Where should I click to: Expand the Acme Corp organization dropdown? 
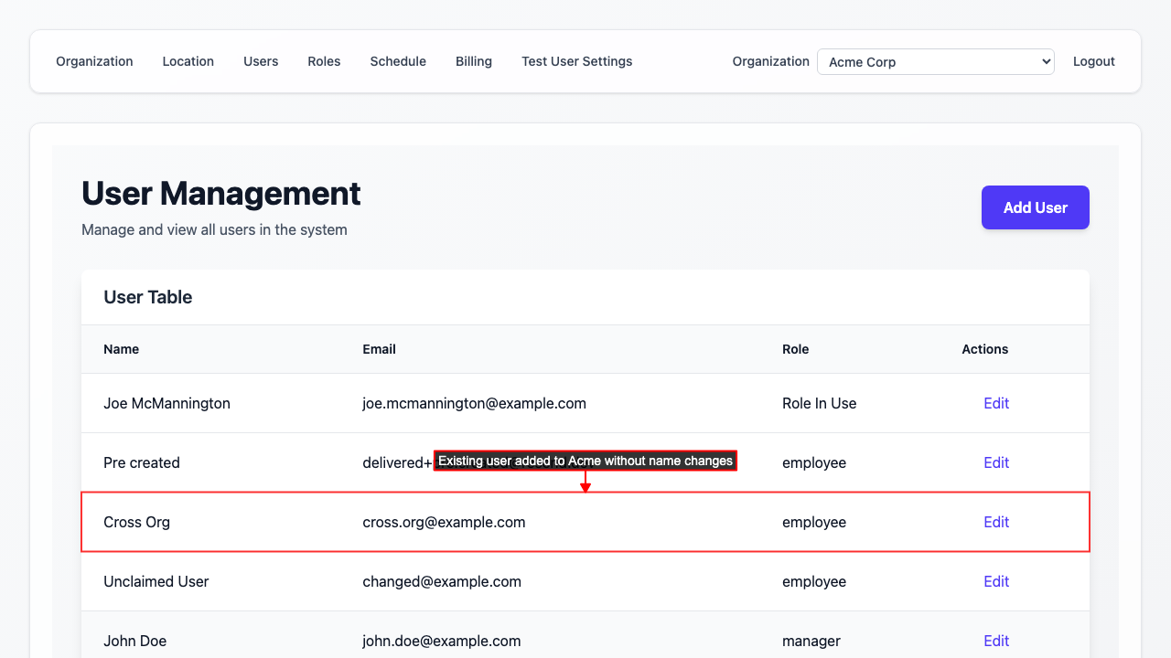935,62
